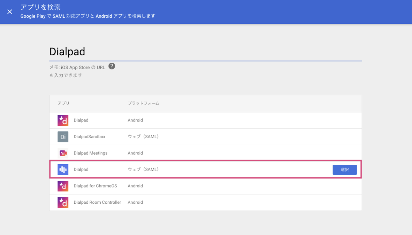Viewport: 412px width, 235px height.
Task: Click the gray DialpadSandbox 'Di' icon
Action: (63, 137)
